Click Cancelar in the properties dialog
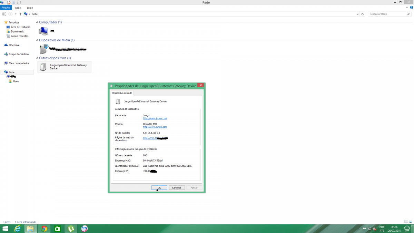This screenshot has width=414, height=233. point(177,188)
